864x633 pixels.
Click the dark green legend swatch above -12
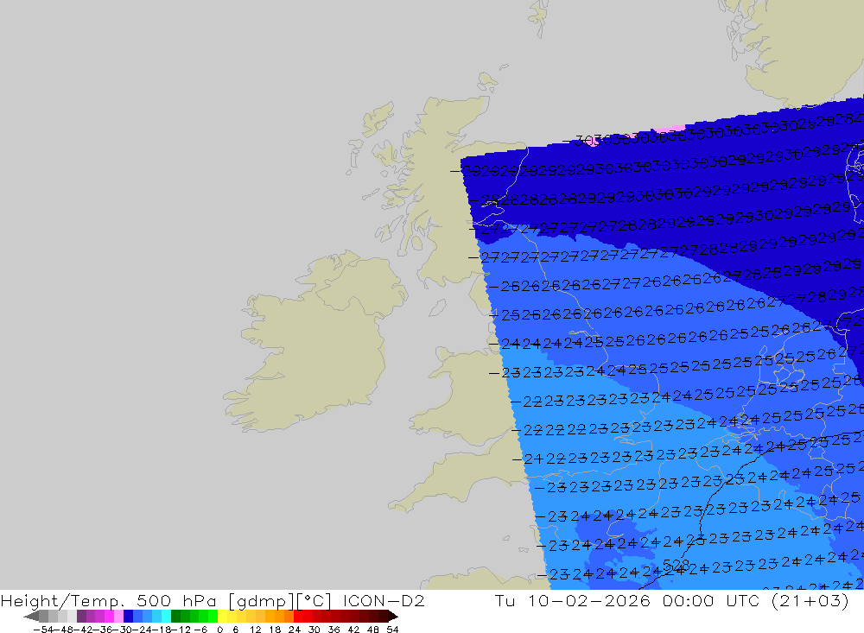pos(175,616)
